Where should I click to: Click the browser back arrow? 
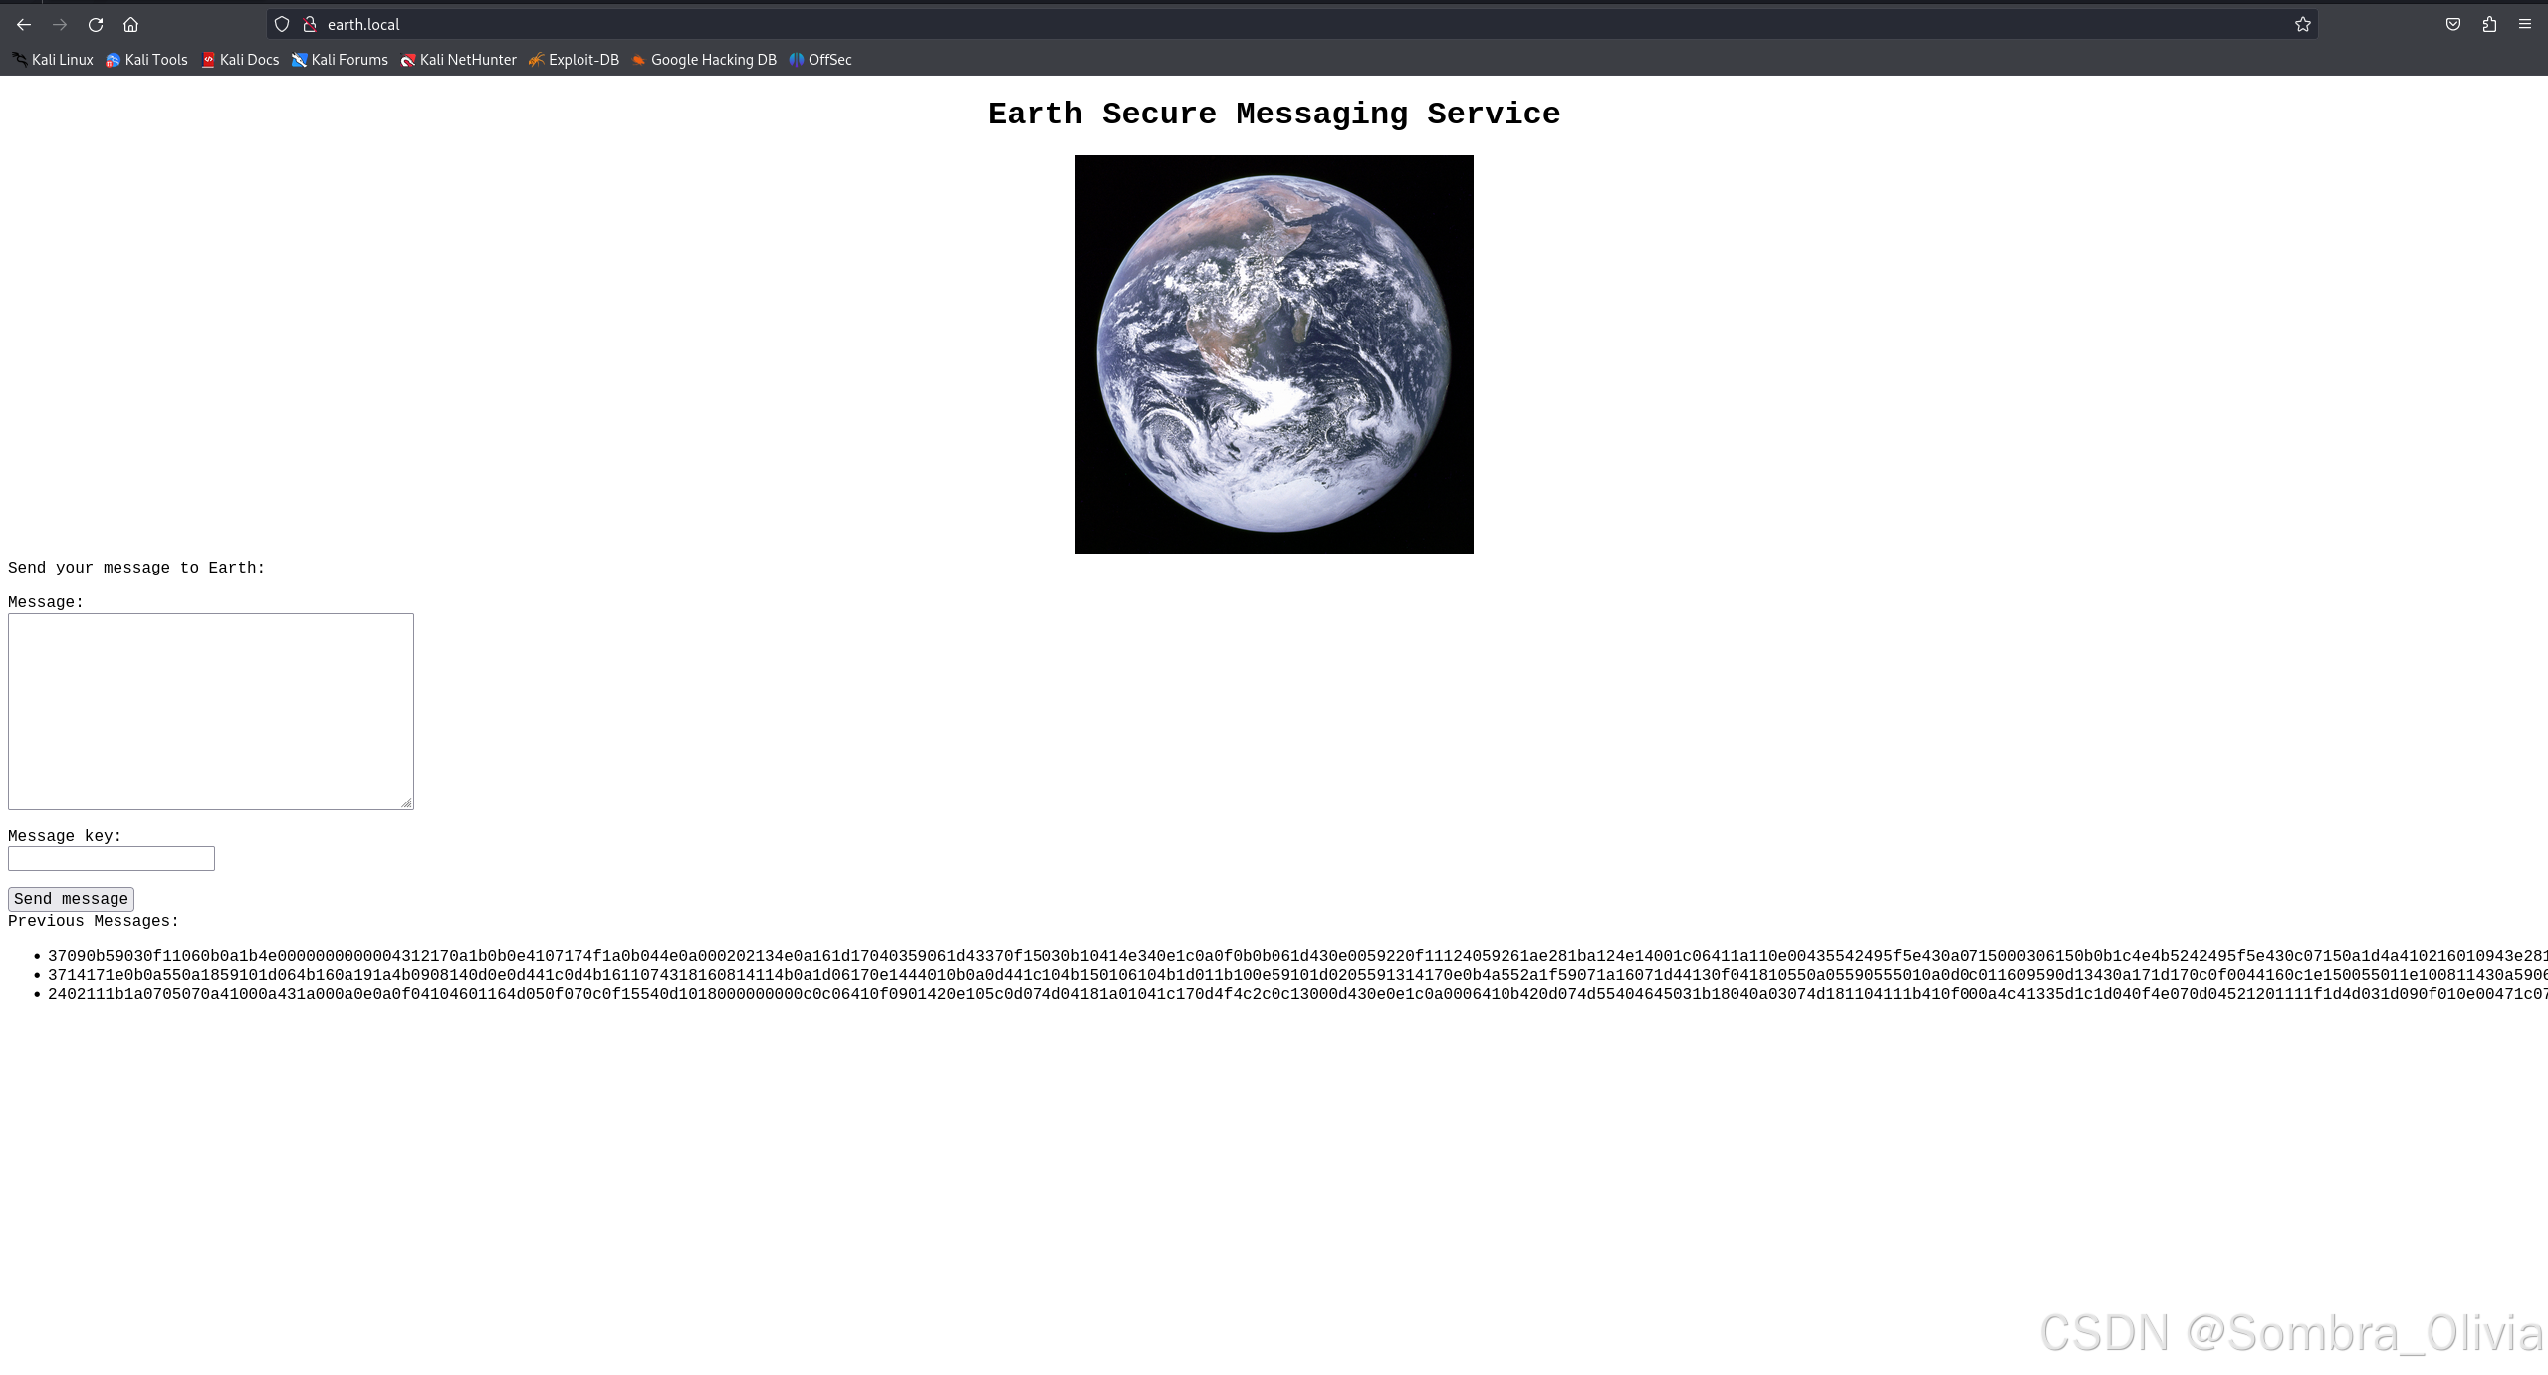tap(24, 24)
